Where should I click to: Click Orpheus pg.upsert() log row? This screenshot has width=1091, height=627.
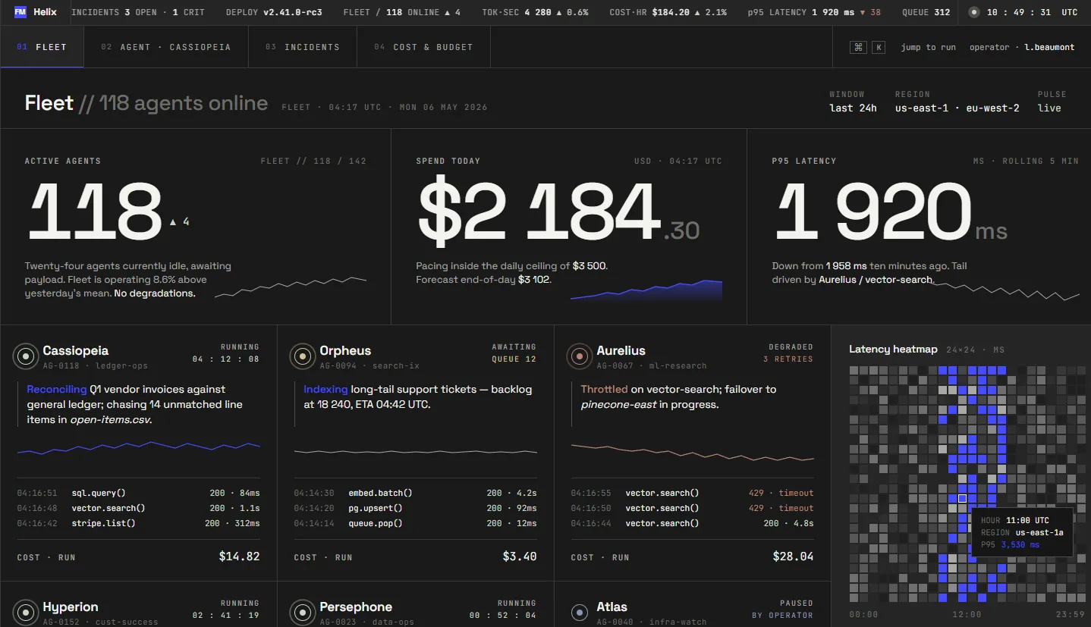point(415,508)
